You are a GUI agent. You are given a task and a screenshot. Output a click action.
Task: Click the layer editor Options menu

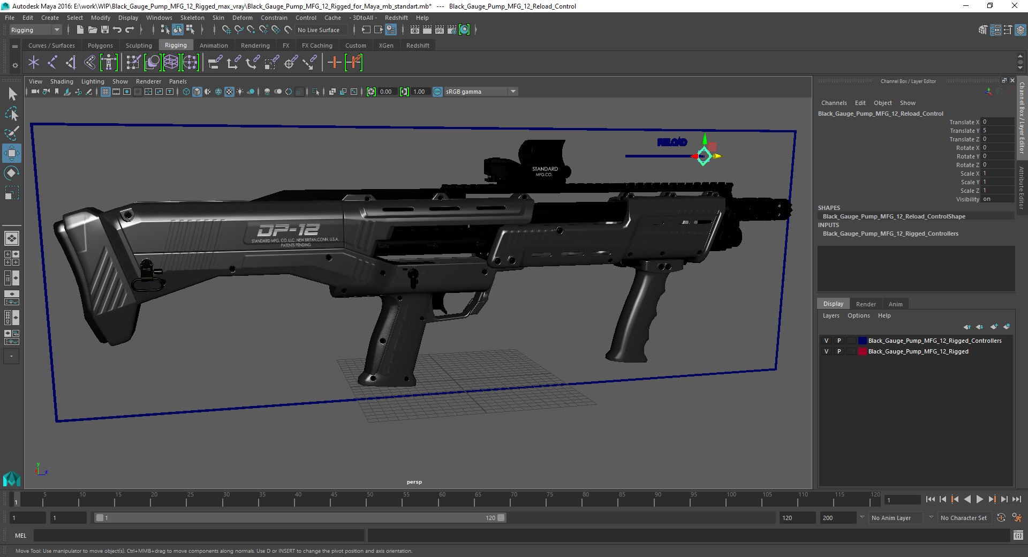pos(858,315)
